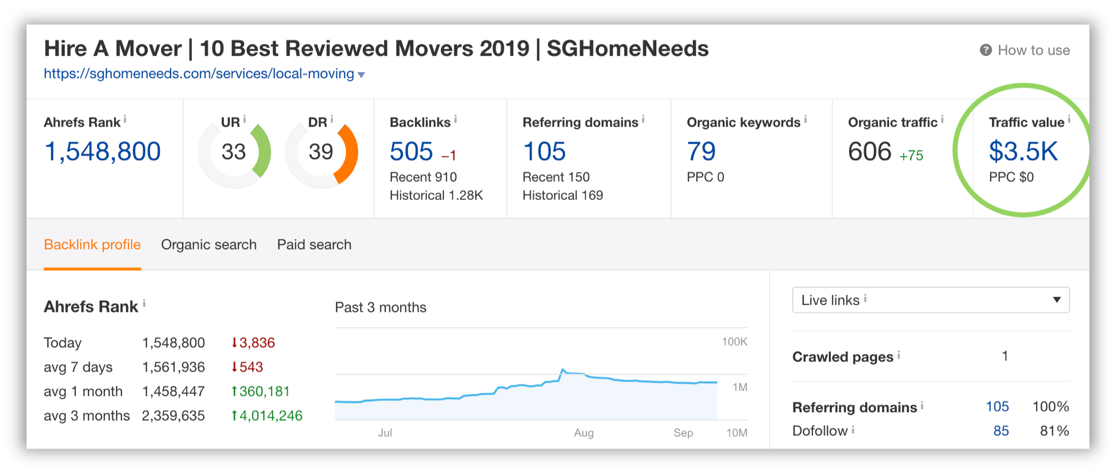Show info for Referring domains in sidebar
The height and width of the screenshot is (472, 1116).
point(922,405)
